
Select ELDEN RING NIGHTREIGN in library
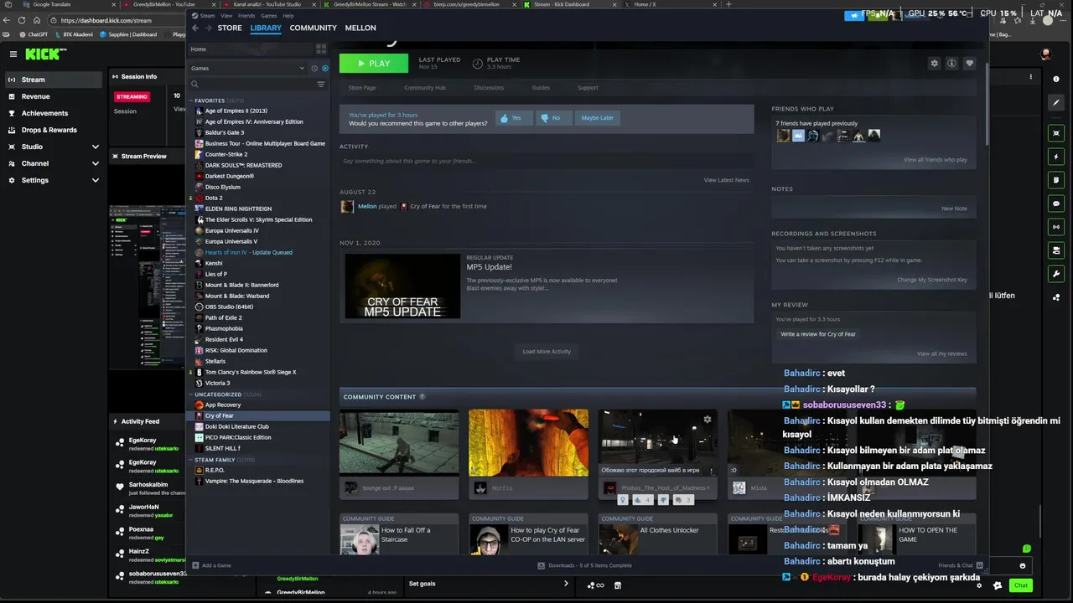tap(238, 209)
